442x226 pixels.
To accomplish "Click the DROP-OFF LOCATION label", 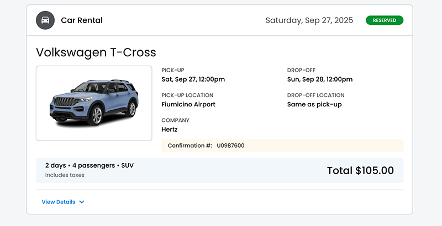I will coord(315,95).
